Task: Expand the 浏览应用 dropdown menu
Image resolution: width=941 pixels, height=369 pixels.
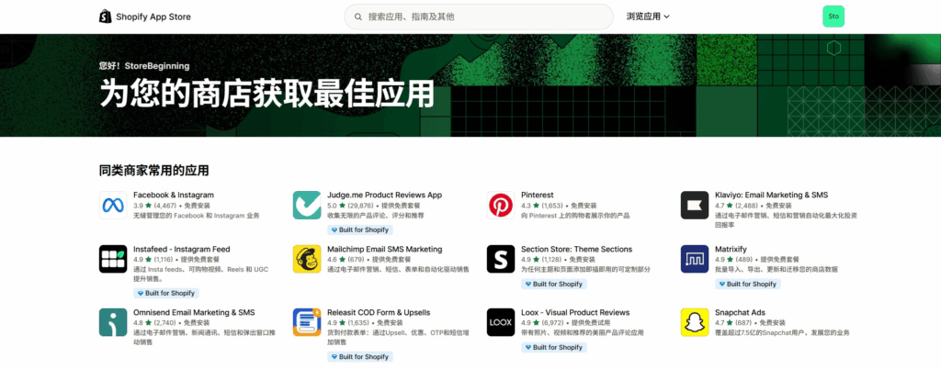Action: click(648, 17)
